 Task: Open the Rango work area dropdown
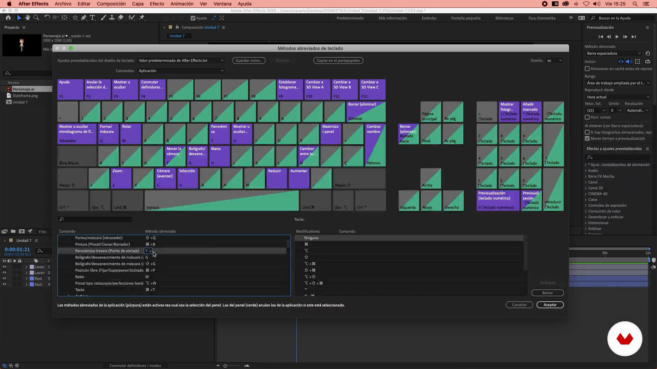(618, 83)
